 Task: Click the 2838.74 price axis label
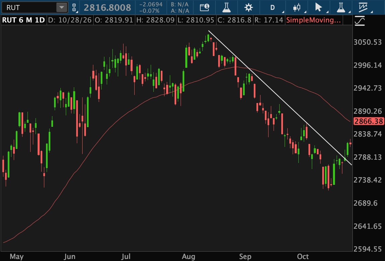point(368,134)
